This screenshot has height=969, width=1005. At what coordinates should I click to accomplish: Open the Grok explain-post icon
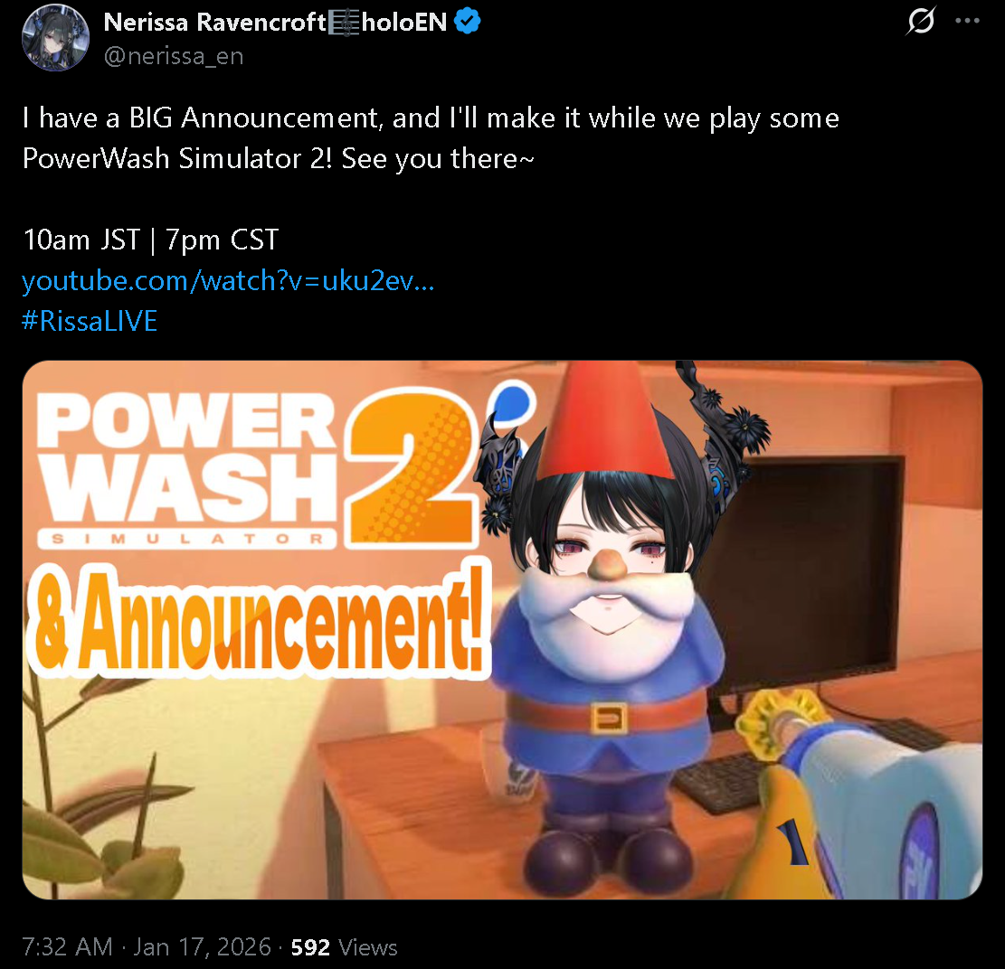pyautogui.click(x=920, y=21)
